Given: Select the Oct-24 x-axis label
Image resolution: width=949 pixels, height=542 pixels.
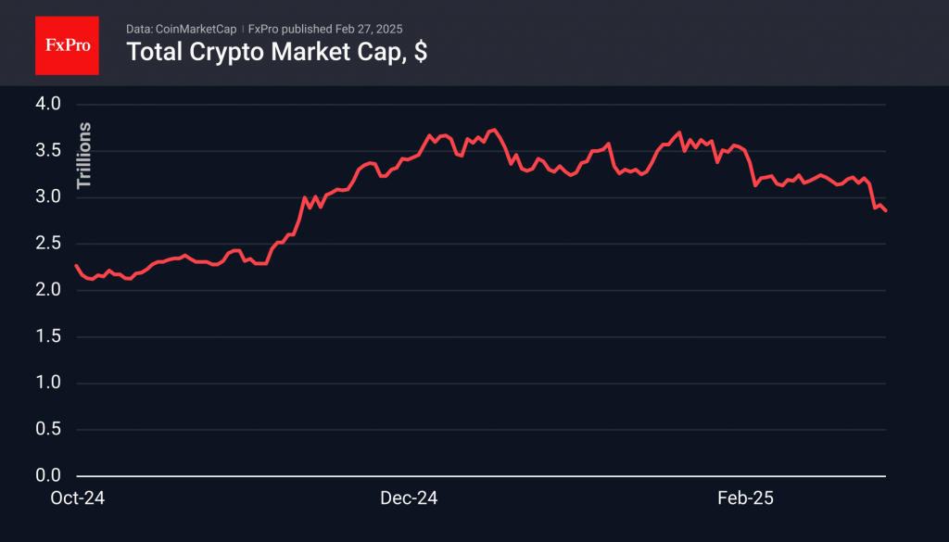Looking at the screenshot, I should coord(78,498).
